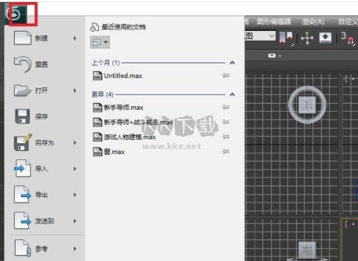The height and width of the screenshot is (261, 358).
Task: Open the 图形编辑器 menu
Action: point(274,22)
